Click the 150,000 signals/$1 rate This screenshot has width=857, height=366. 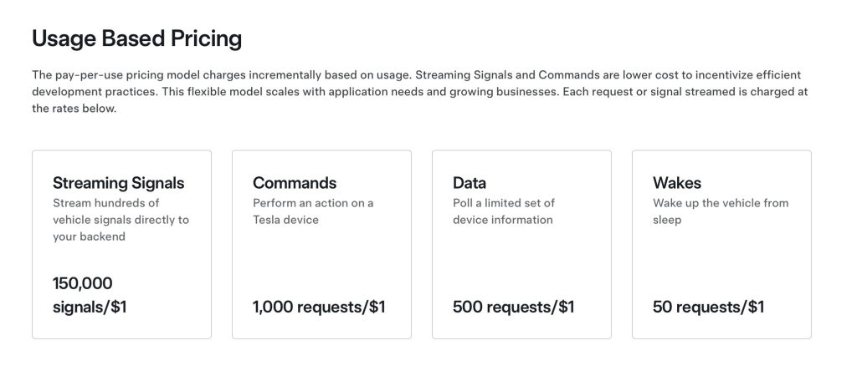point(90,295)
